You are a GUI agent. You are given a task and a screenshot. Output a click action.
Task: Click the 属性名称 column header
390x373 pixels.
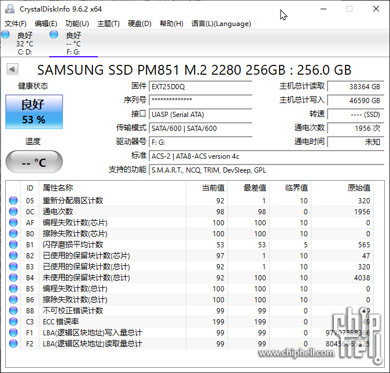(x=112, y=188)
